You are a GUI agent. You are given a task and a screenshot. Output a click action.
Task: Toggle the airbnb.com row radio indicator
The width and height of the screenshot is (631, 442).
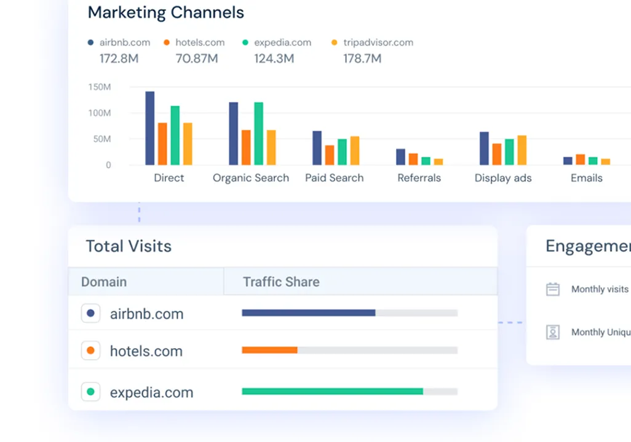click(x=91, y=314)
